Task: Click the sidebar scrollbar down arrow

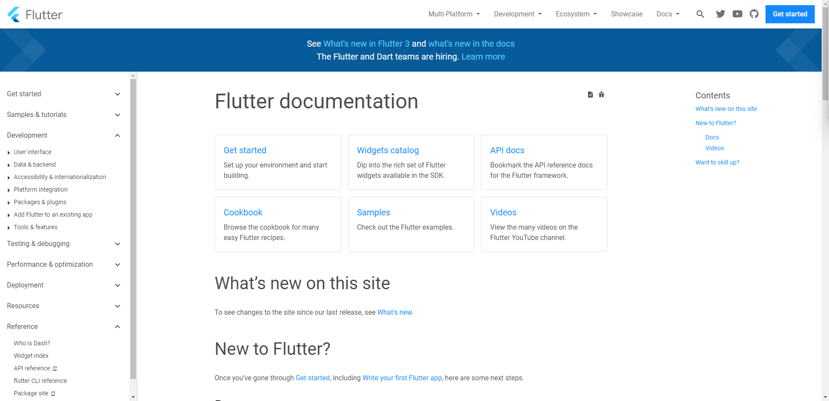Action: click(133, 397)
